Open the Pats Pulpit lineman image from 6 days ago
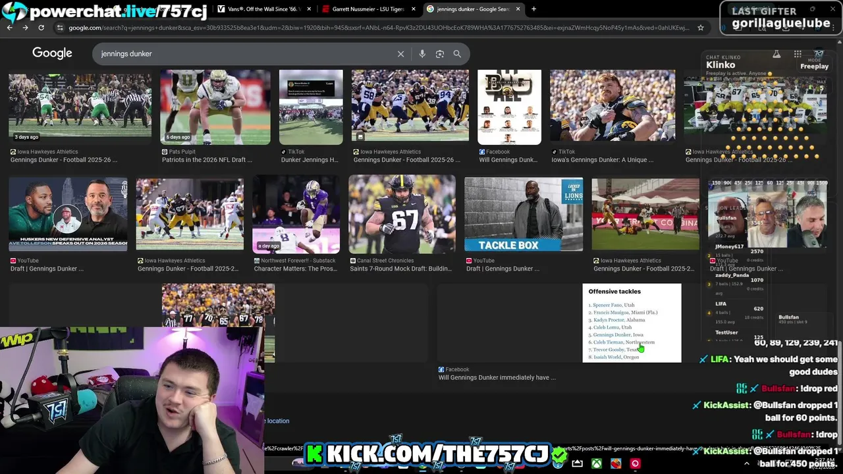 [x=215, y=107]
